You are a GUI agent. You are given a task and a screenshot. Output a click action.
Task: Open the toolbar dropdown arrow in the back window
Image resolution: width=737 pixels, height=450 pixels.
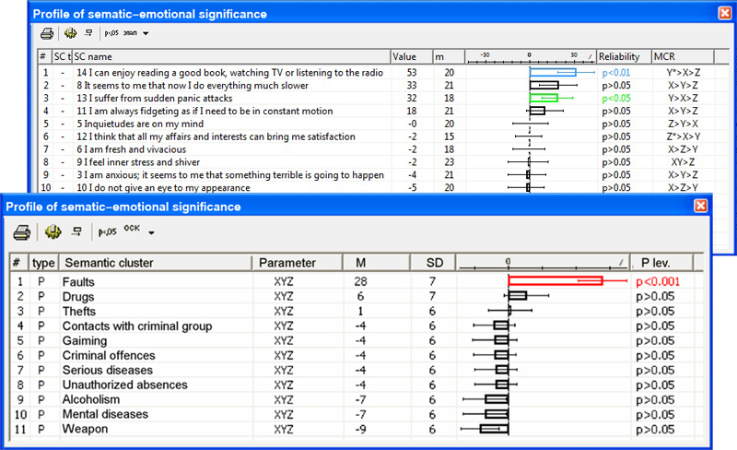(x=146, y=33)
